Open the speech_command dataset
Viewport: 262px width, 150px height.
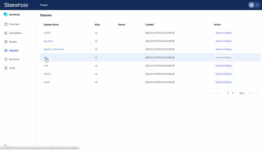pyautogui.click(x=53, y=49)
